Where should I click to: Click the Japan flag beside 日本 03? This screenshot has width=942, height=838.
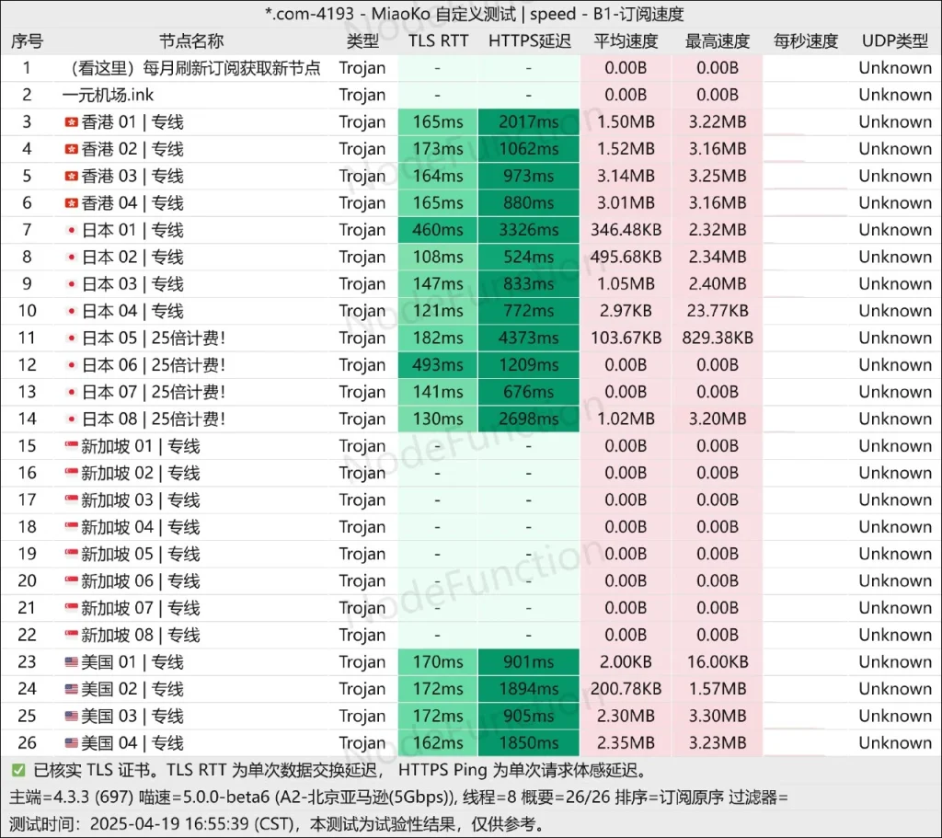coord(72,284)
